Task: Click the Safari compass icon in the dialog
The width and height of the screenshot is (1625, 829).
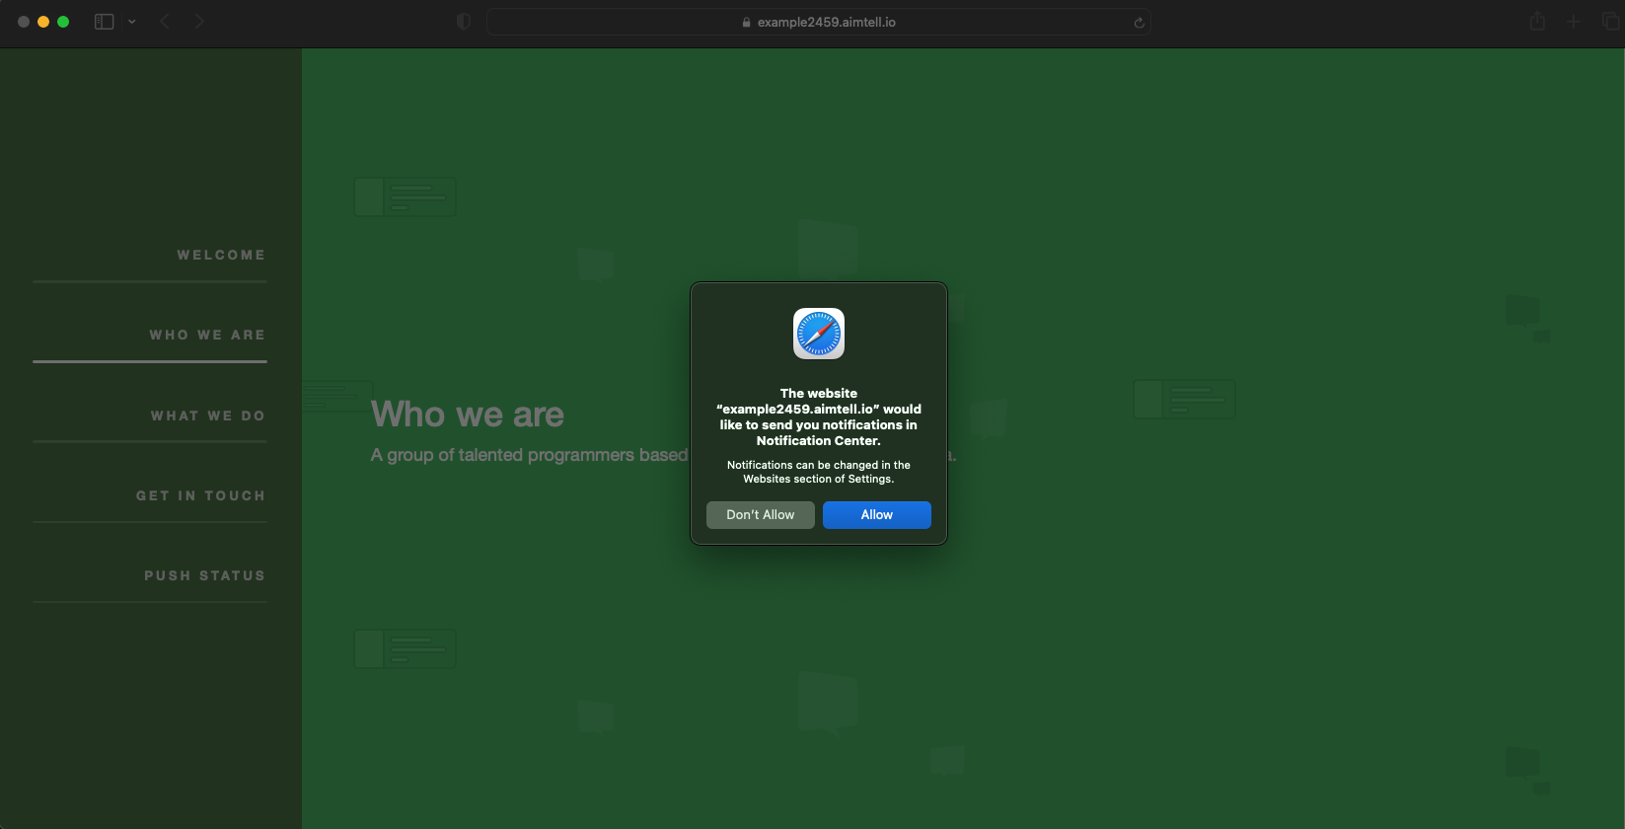Action: (x=819, y=334)
